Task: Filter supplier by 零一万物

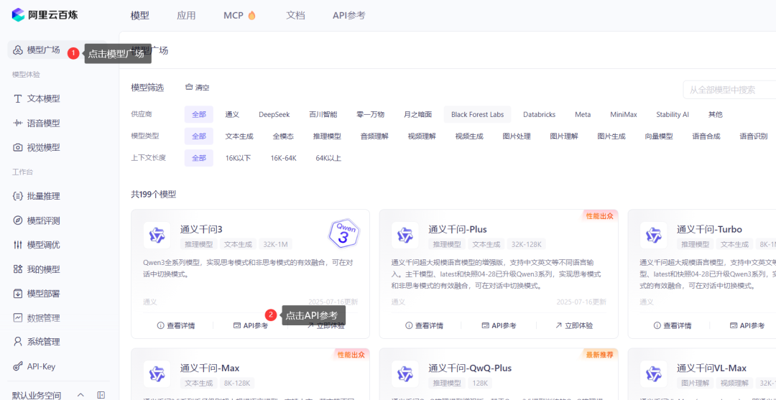Action: 370,114
